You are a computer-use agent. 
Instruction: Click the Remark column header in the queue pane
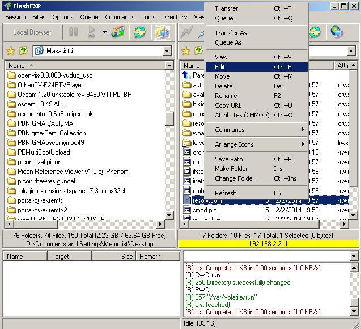point(158,257)
